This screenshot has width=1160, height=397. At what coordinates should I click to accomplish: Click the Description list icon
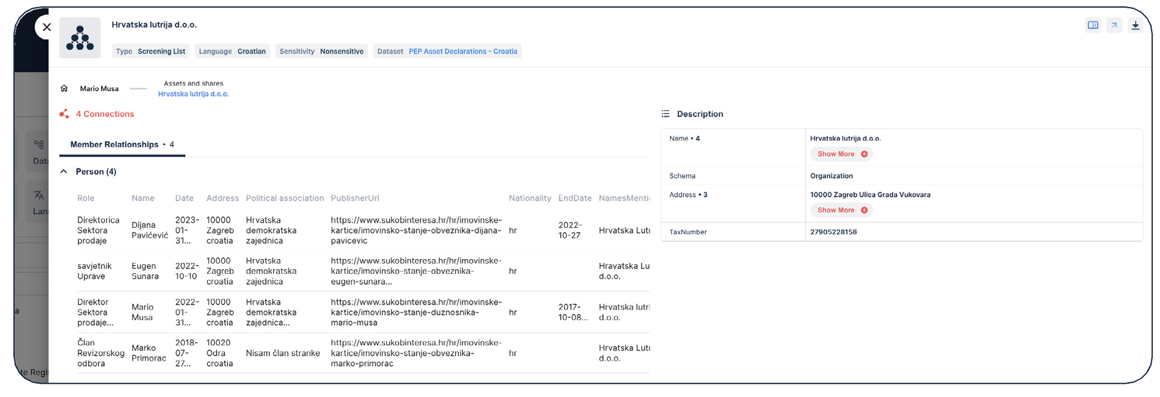point(666,114)
